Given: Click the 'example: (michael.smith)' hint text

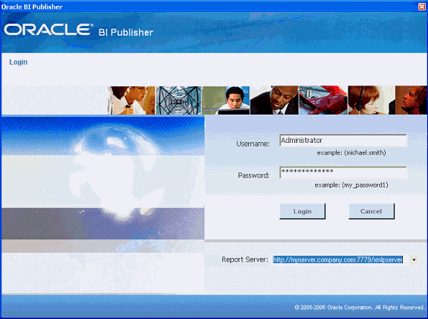Looking at the screenshot, I should pos(351,152).
